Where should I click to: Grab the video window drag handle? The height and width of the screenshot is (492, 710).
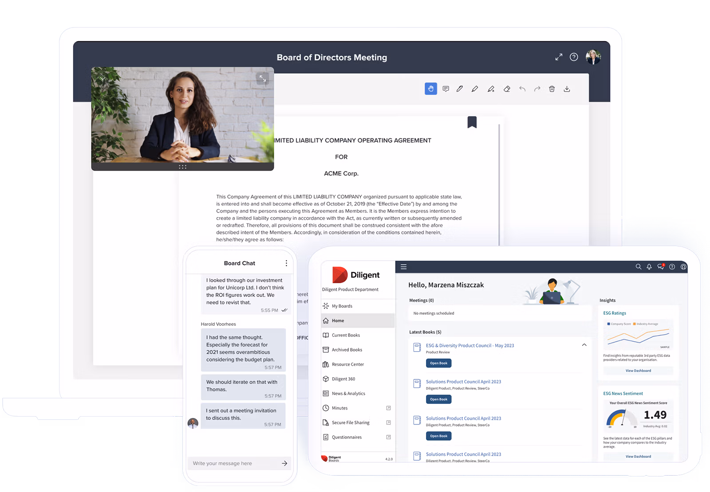pyautogui.click(x=182, y=167)
